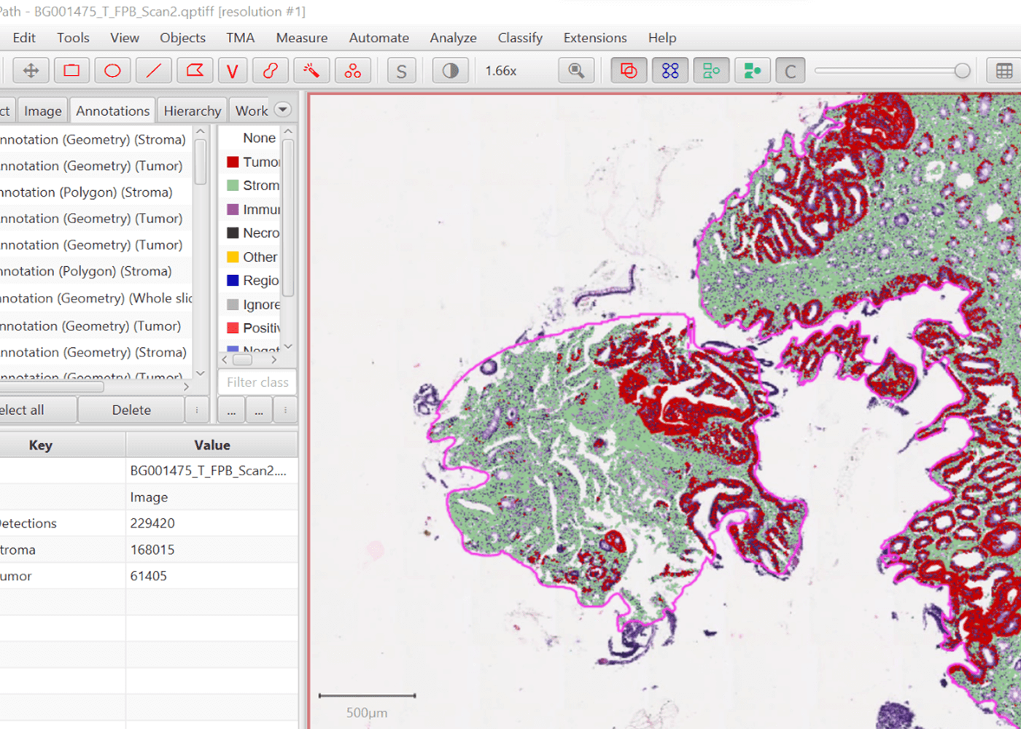Click the Filter class input field
Image resolution: width=1021 pixels, height=729 pixels.
[x=257, y=382]
